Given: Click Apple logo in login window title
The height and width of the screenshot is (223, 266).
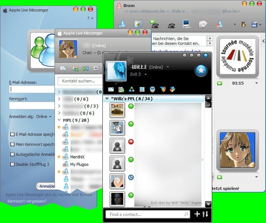Looking at the screenshot, I should [x=5, y=10].
